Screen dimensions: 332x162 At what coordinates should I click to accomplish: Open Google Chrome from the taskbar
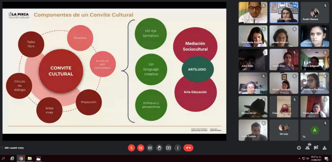tap(21, 158)
